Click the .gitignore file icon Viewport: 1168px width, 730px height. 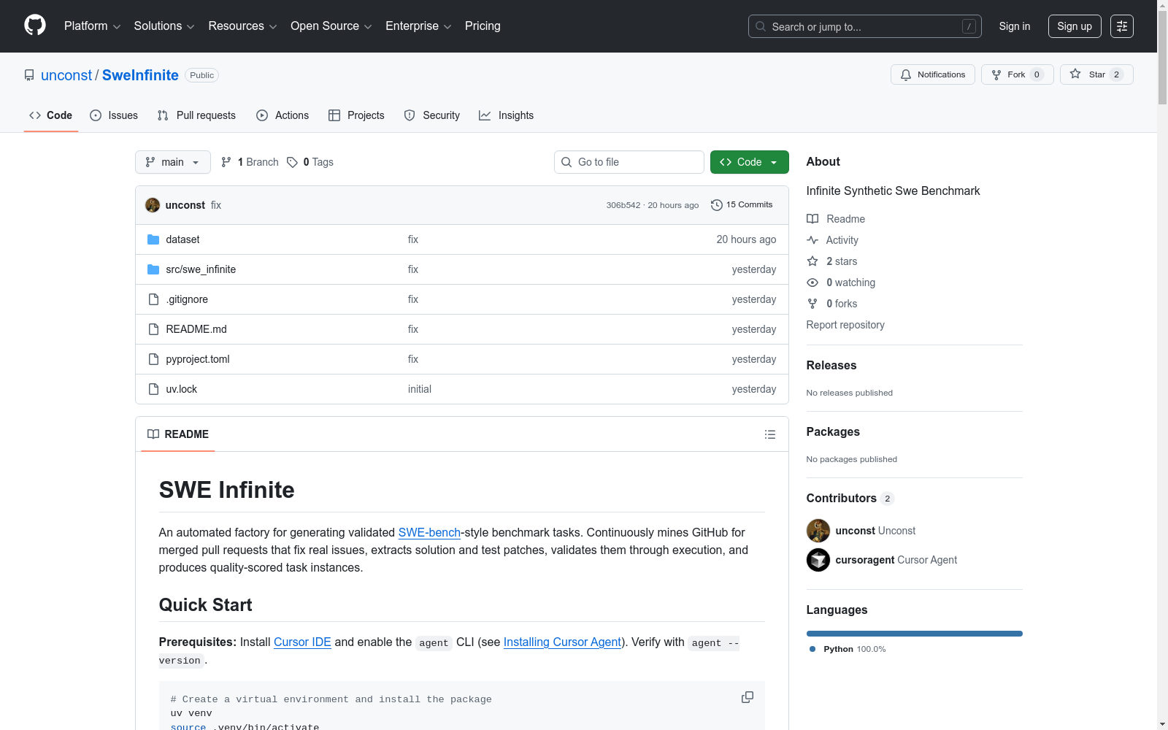point(153,299)
